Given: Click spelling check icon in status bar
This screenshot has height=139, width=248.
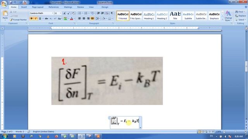Looking at the screenshot, I should (28, 132).
